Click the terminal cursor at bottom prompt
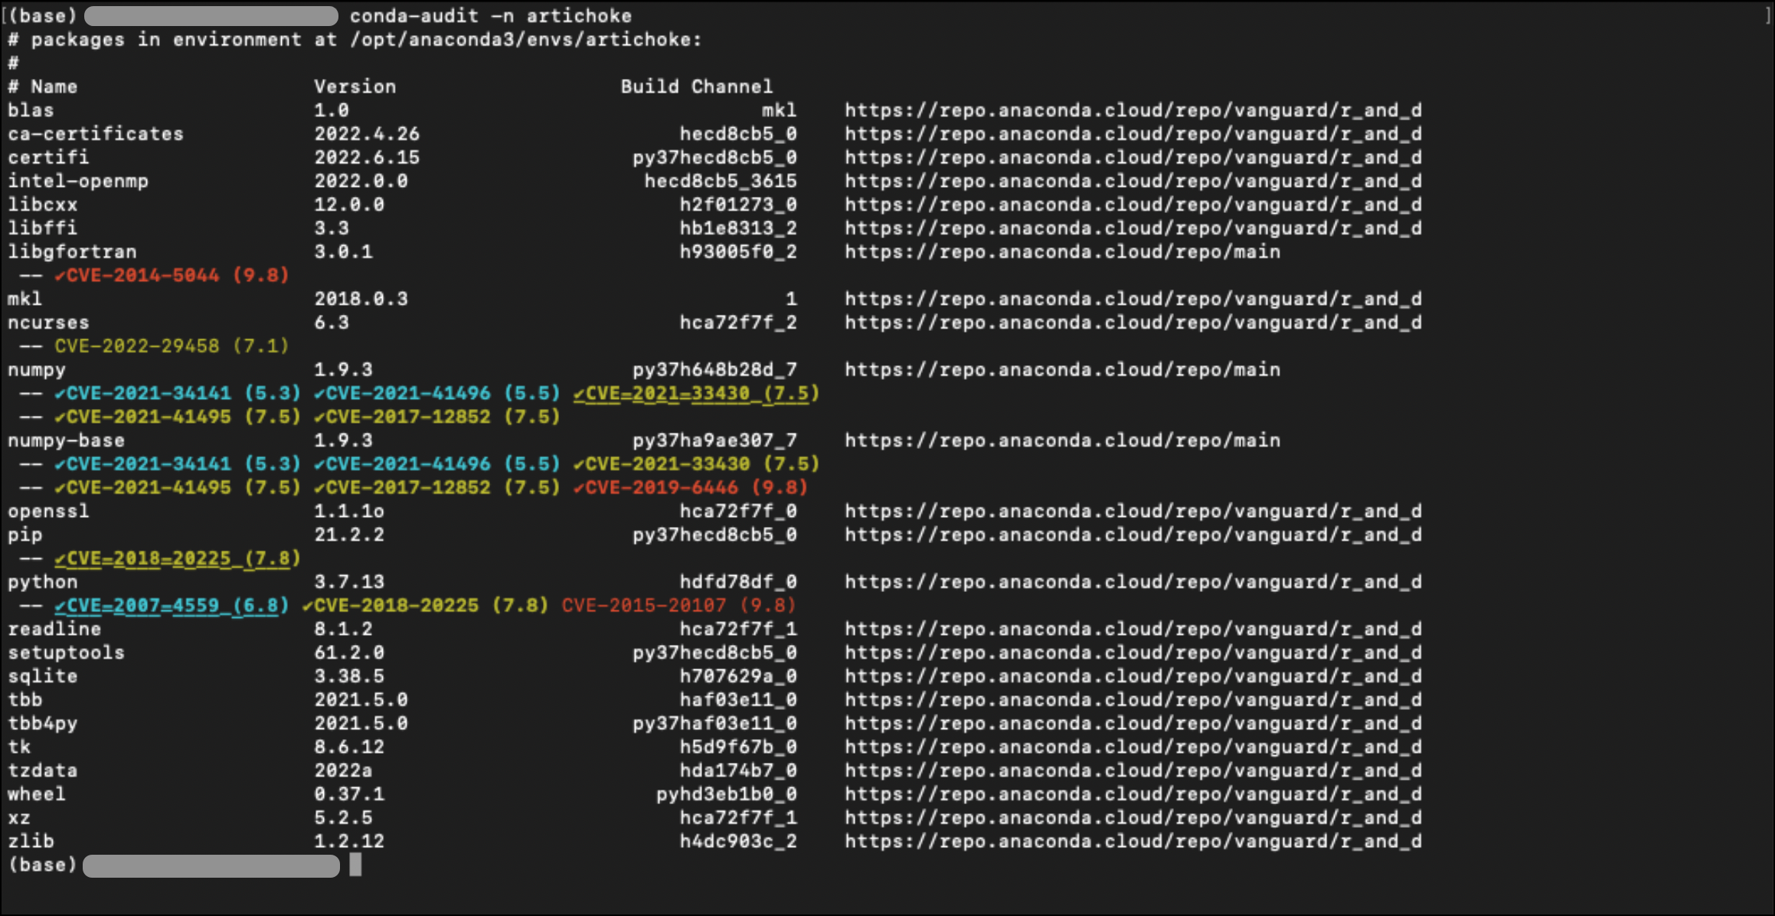 coord(355,865)
